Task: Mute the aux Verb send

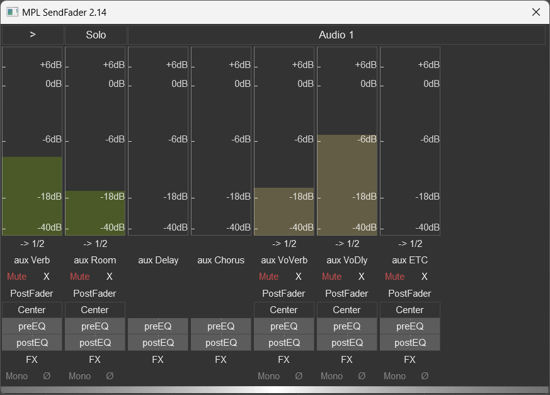Action: coord(17,277)
